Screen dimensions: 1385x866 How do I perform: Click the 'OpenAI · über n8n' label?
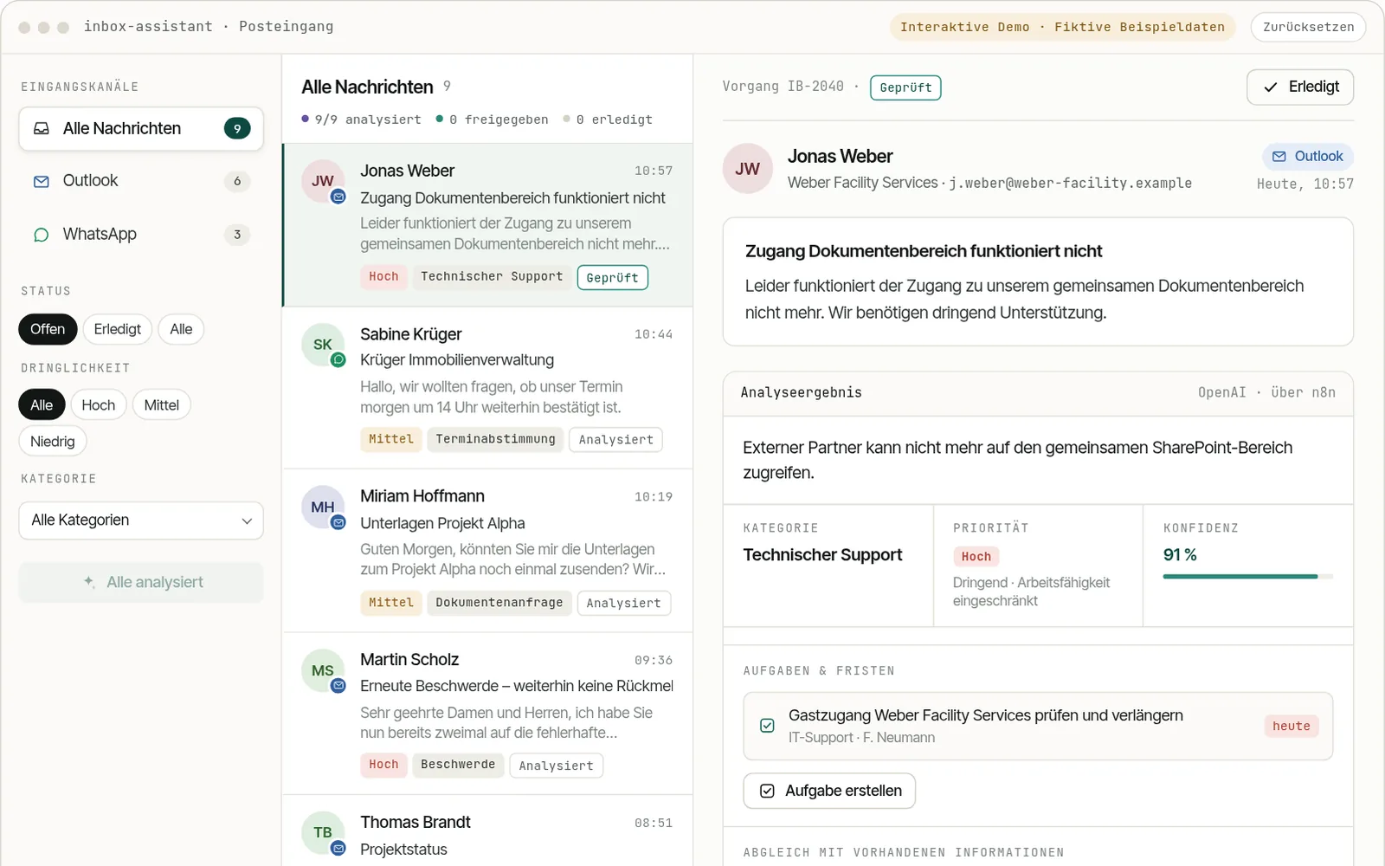coord(1266,392)
